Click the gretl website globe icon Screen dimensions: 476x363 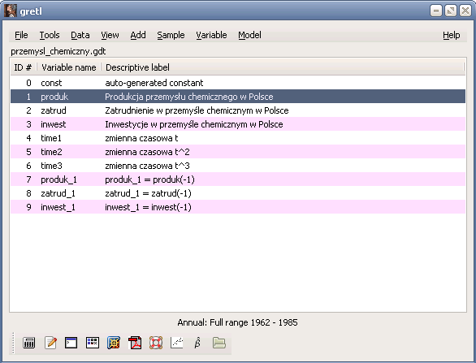tap(114, 343)
